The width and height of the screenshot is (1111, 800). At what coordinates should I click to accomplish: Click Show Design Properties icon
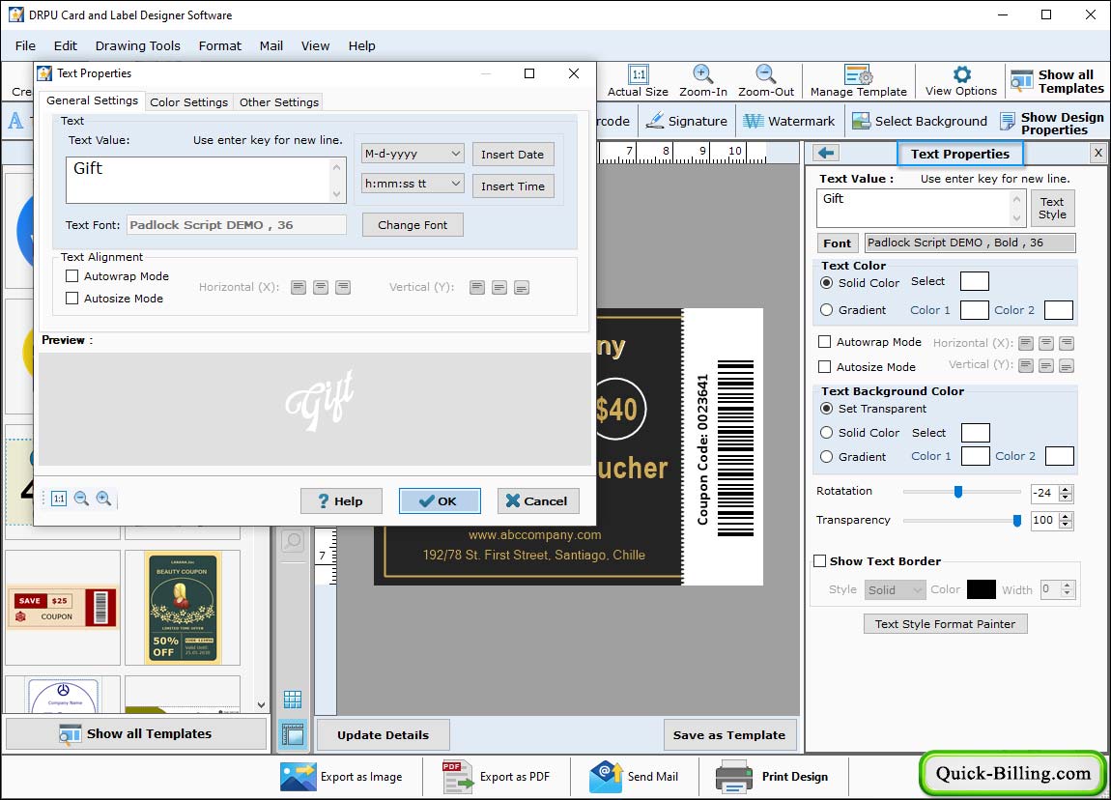[x=1008, y=122]
